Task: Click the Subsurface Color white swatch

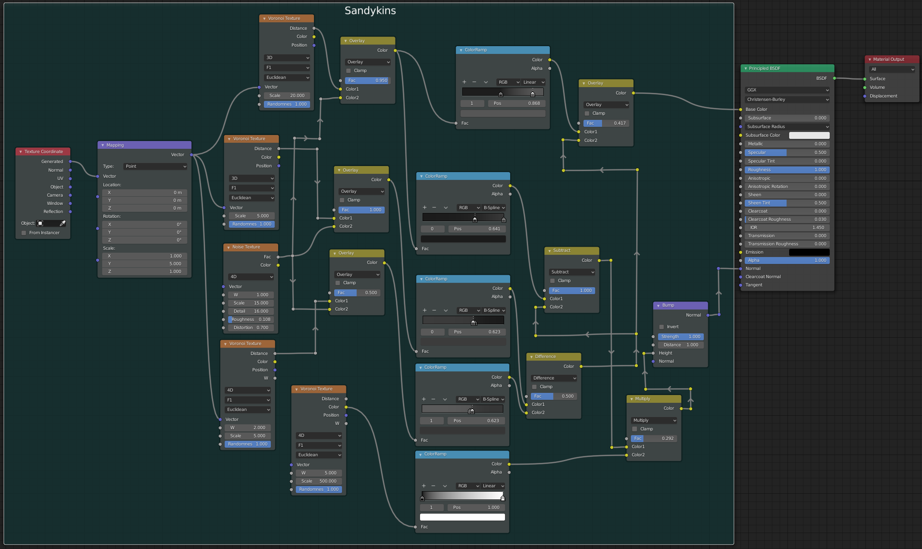Action: pyautogui.click(x=809, y=135)
